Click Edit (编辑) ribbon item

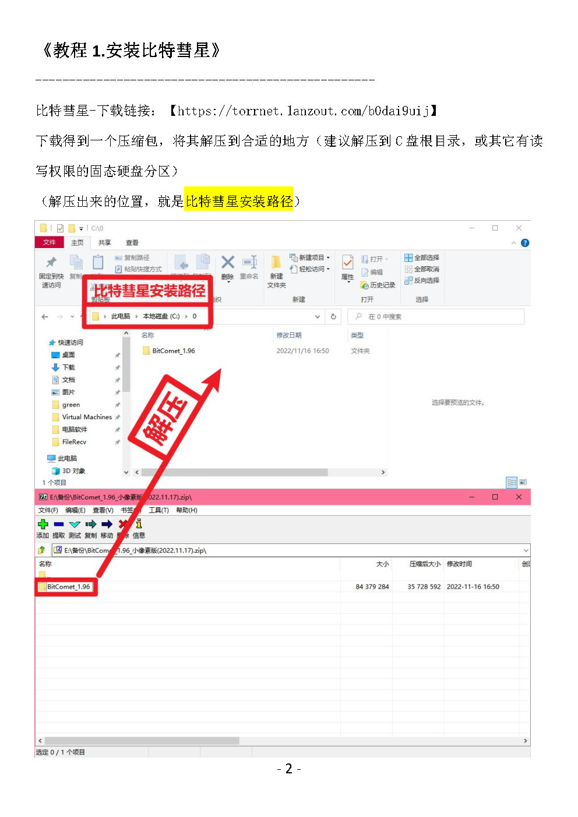372,272
